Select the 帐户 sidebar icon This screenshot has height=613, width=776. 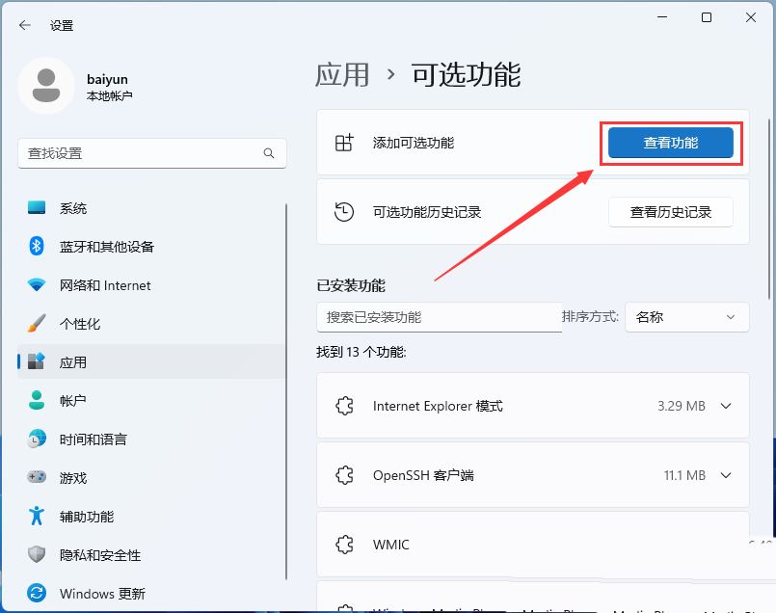coord(37,401)
